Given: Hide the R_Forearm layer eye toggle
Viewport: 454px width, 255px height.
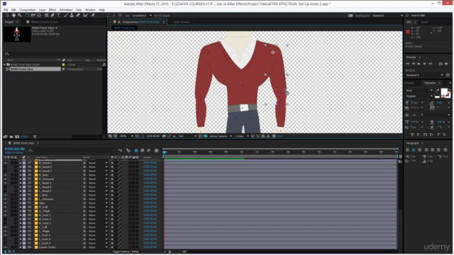Looking at the screenshot, I should (5, 179).
